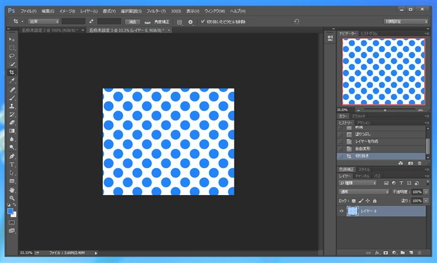
Task: Select 自由変形 history state
Action: [362, 149]
